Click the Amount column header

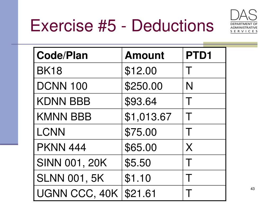(x=152, y=55)
